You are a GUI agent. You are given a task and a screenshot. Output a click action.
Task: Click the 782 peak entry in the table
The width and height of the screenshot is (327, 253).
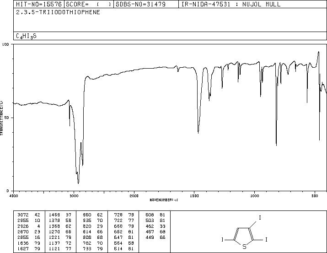click(x=87, y=243)
